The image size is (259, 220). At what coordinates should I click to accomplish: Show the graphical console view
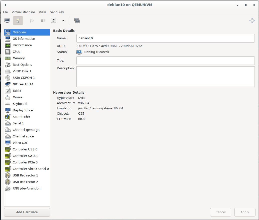click(7, 21)
